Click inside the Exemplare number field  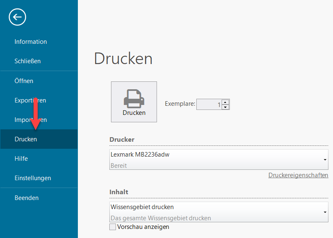(209, 105)
